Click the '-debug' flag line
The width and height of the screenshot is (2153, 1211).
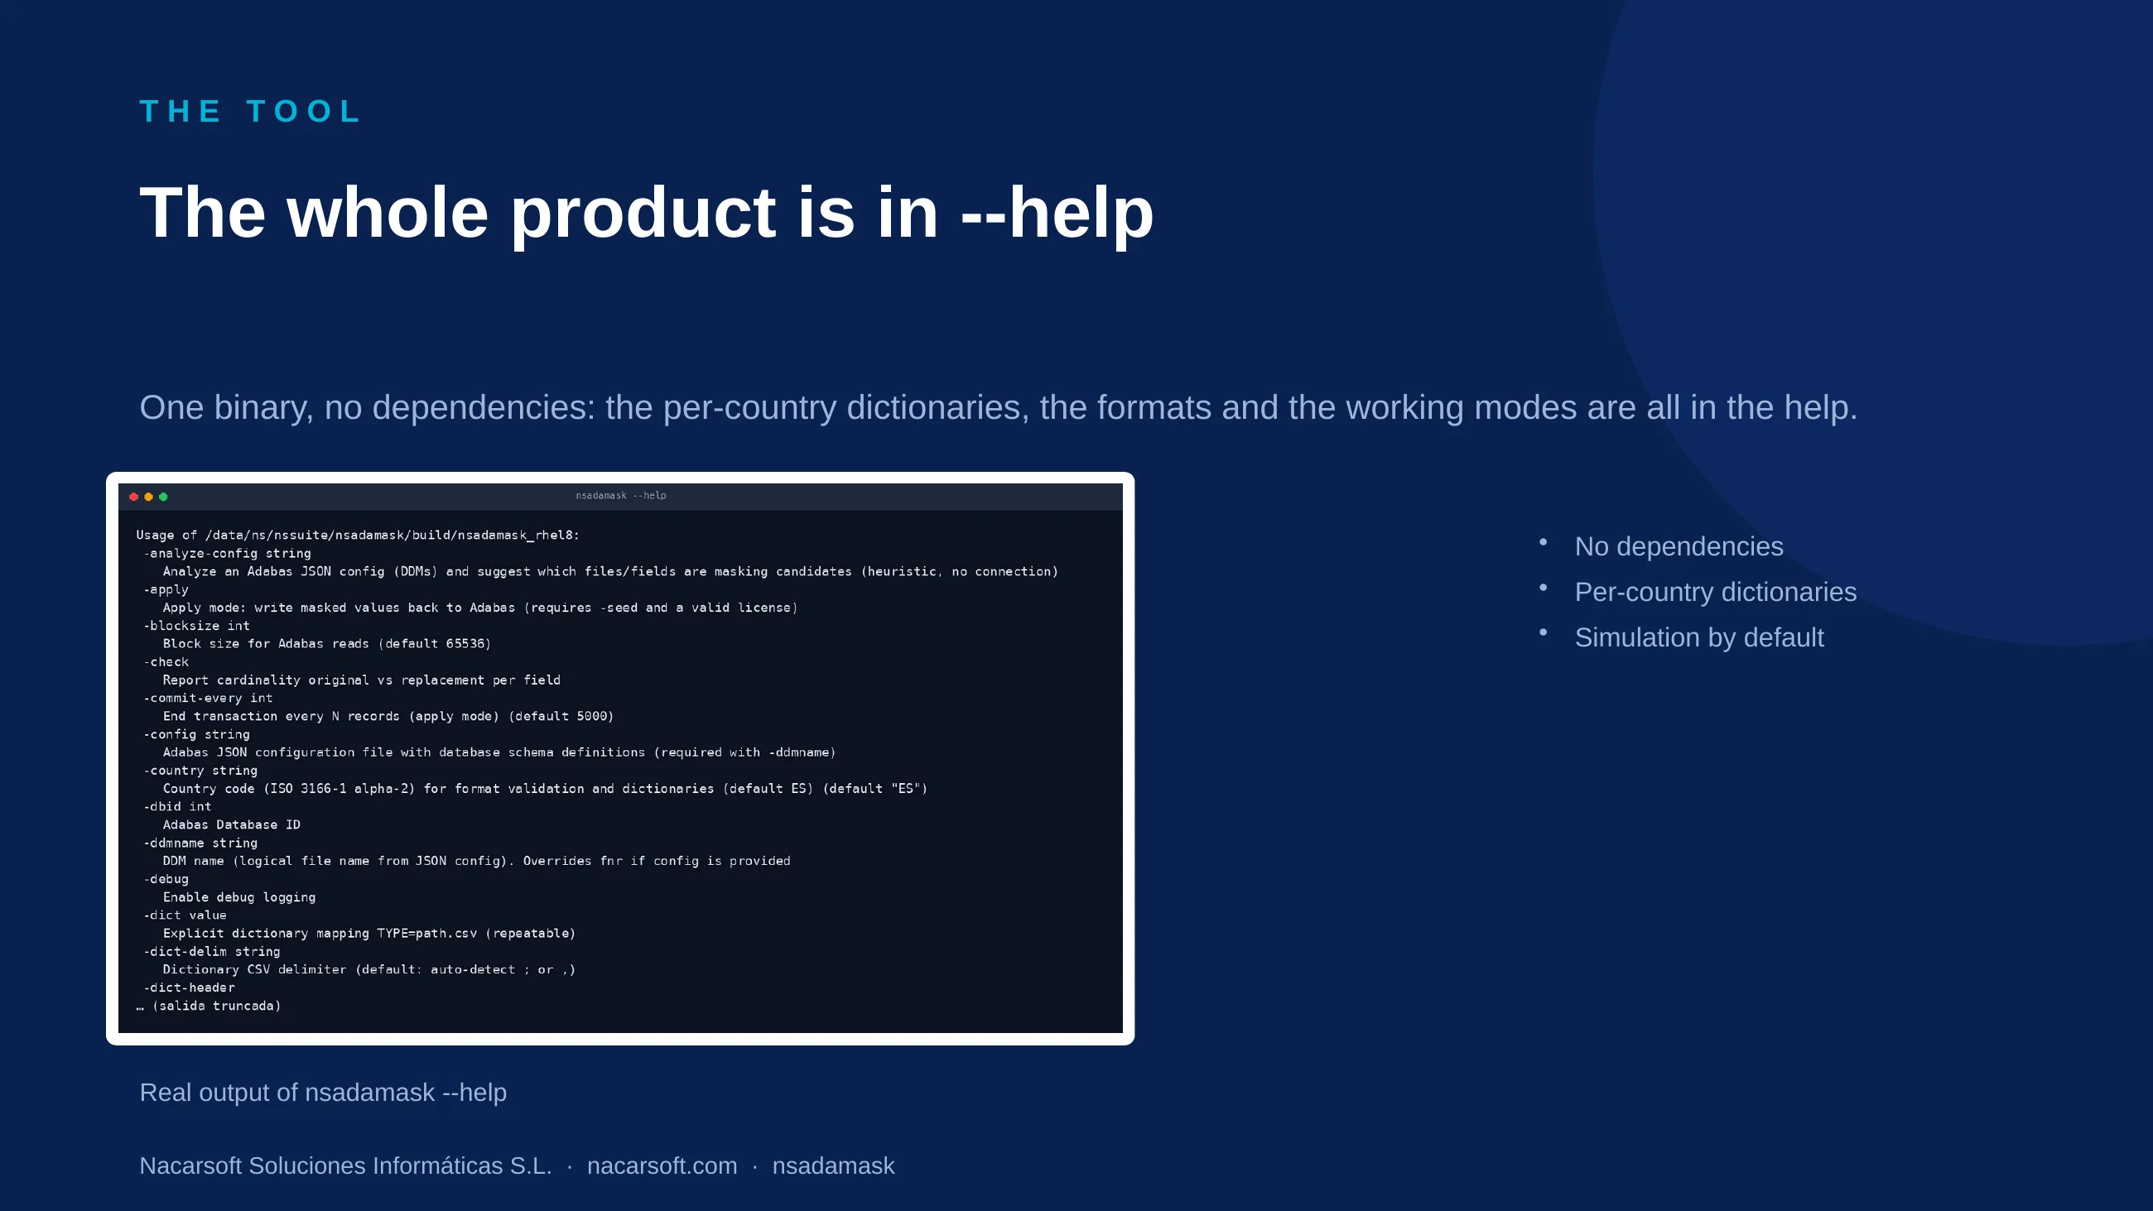(x=166, y=879)
